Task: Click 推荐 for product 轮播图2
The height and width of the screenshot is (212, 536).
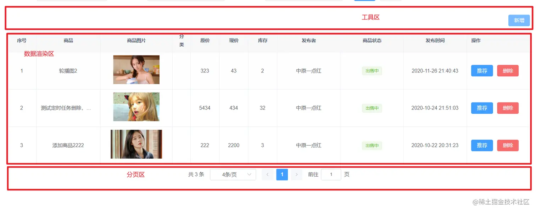Action: (x=482, y=71)
